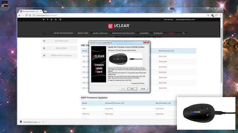Open UCLEAR's Instagram page icon
This screenshot has width=238, height=133.
(x=60, y=19)
